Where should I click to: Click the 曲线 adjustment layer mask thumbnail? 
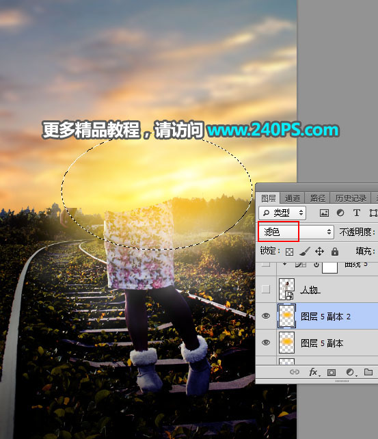(x=330, y=267)
